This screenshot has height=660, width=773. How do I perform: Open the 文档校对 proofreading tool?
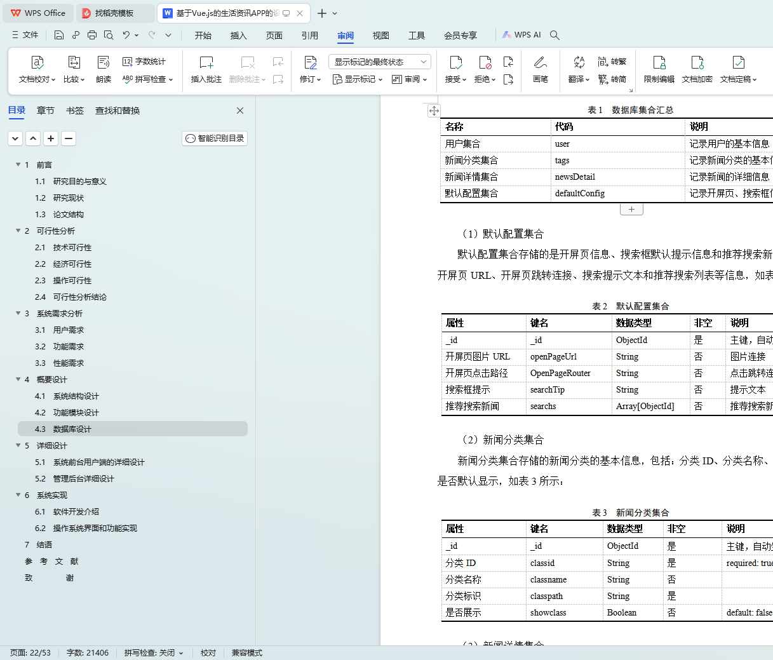click(37, 69)
